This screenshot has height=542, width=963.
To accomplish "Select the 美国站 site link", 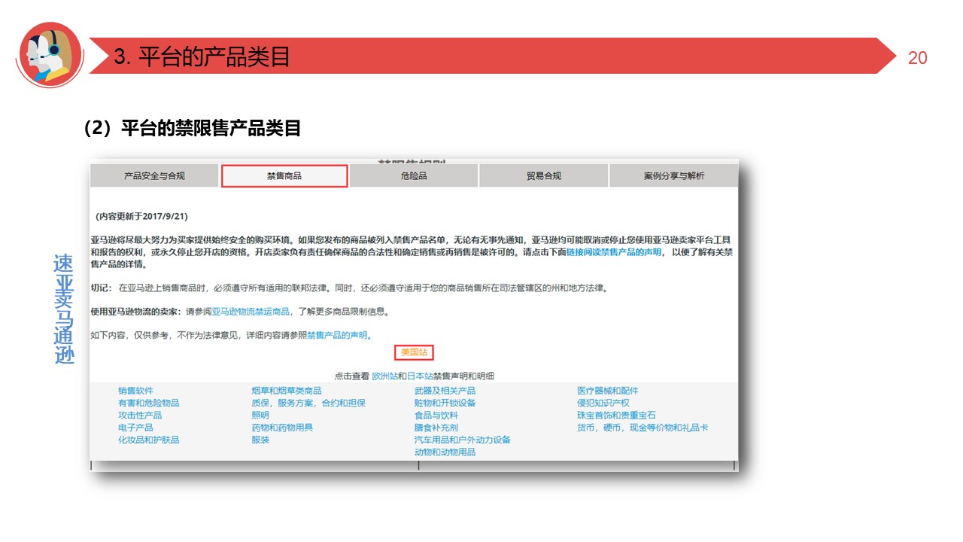I will (x=415, y=352).
